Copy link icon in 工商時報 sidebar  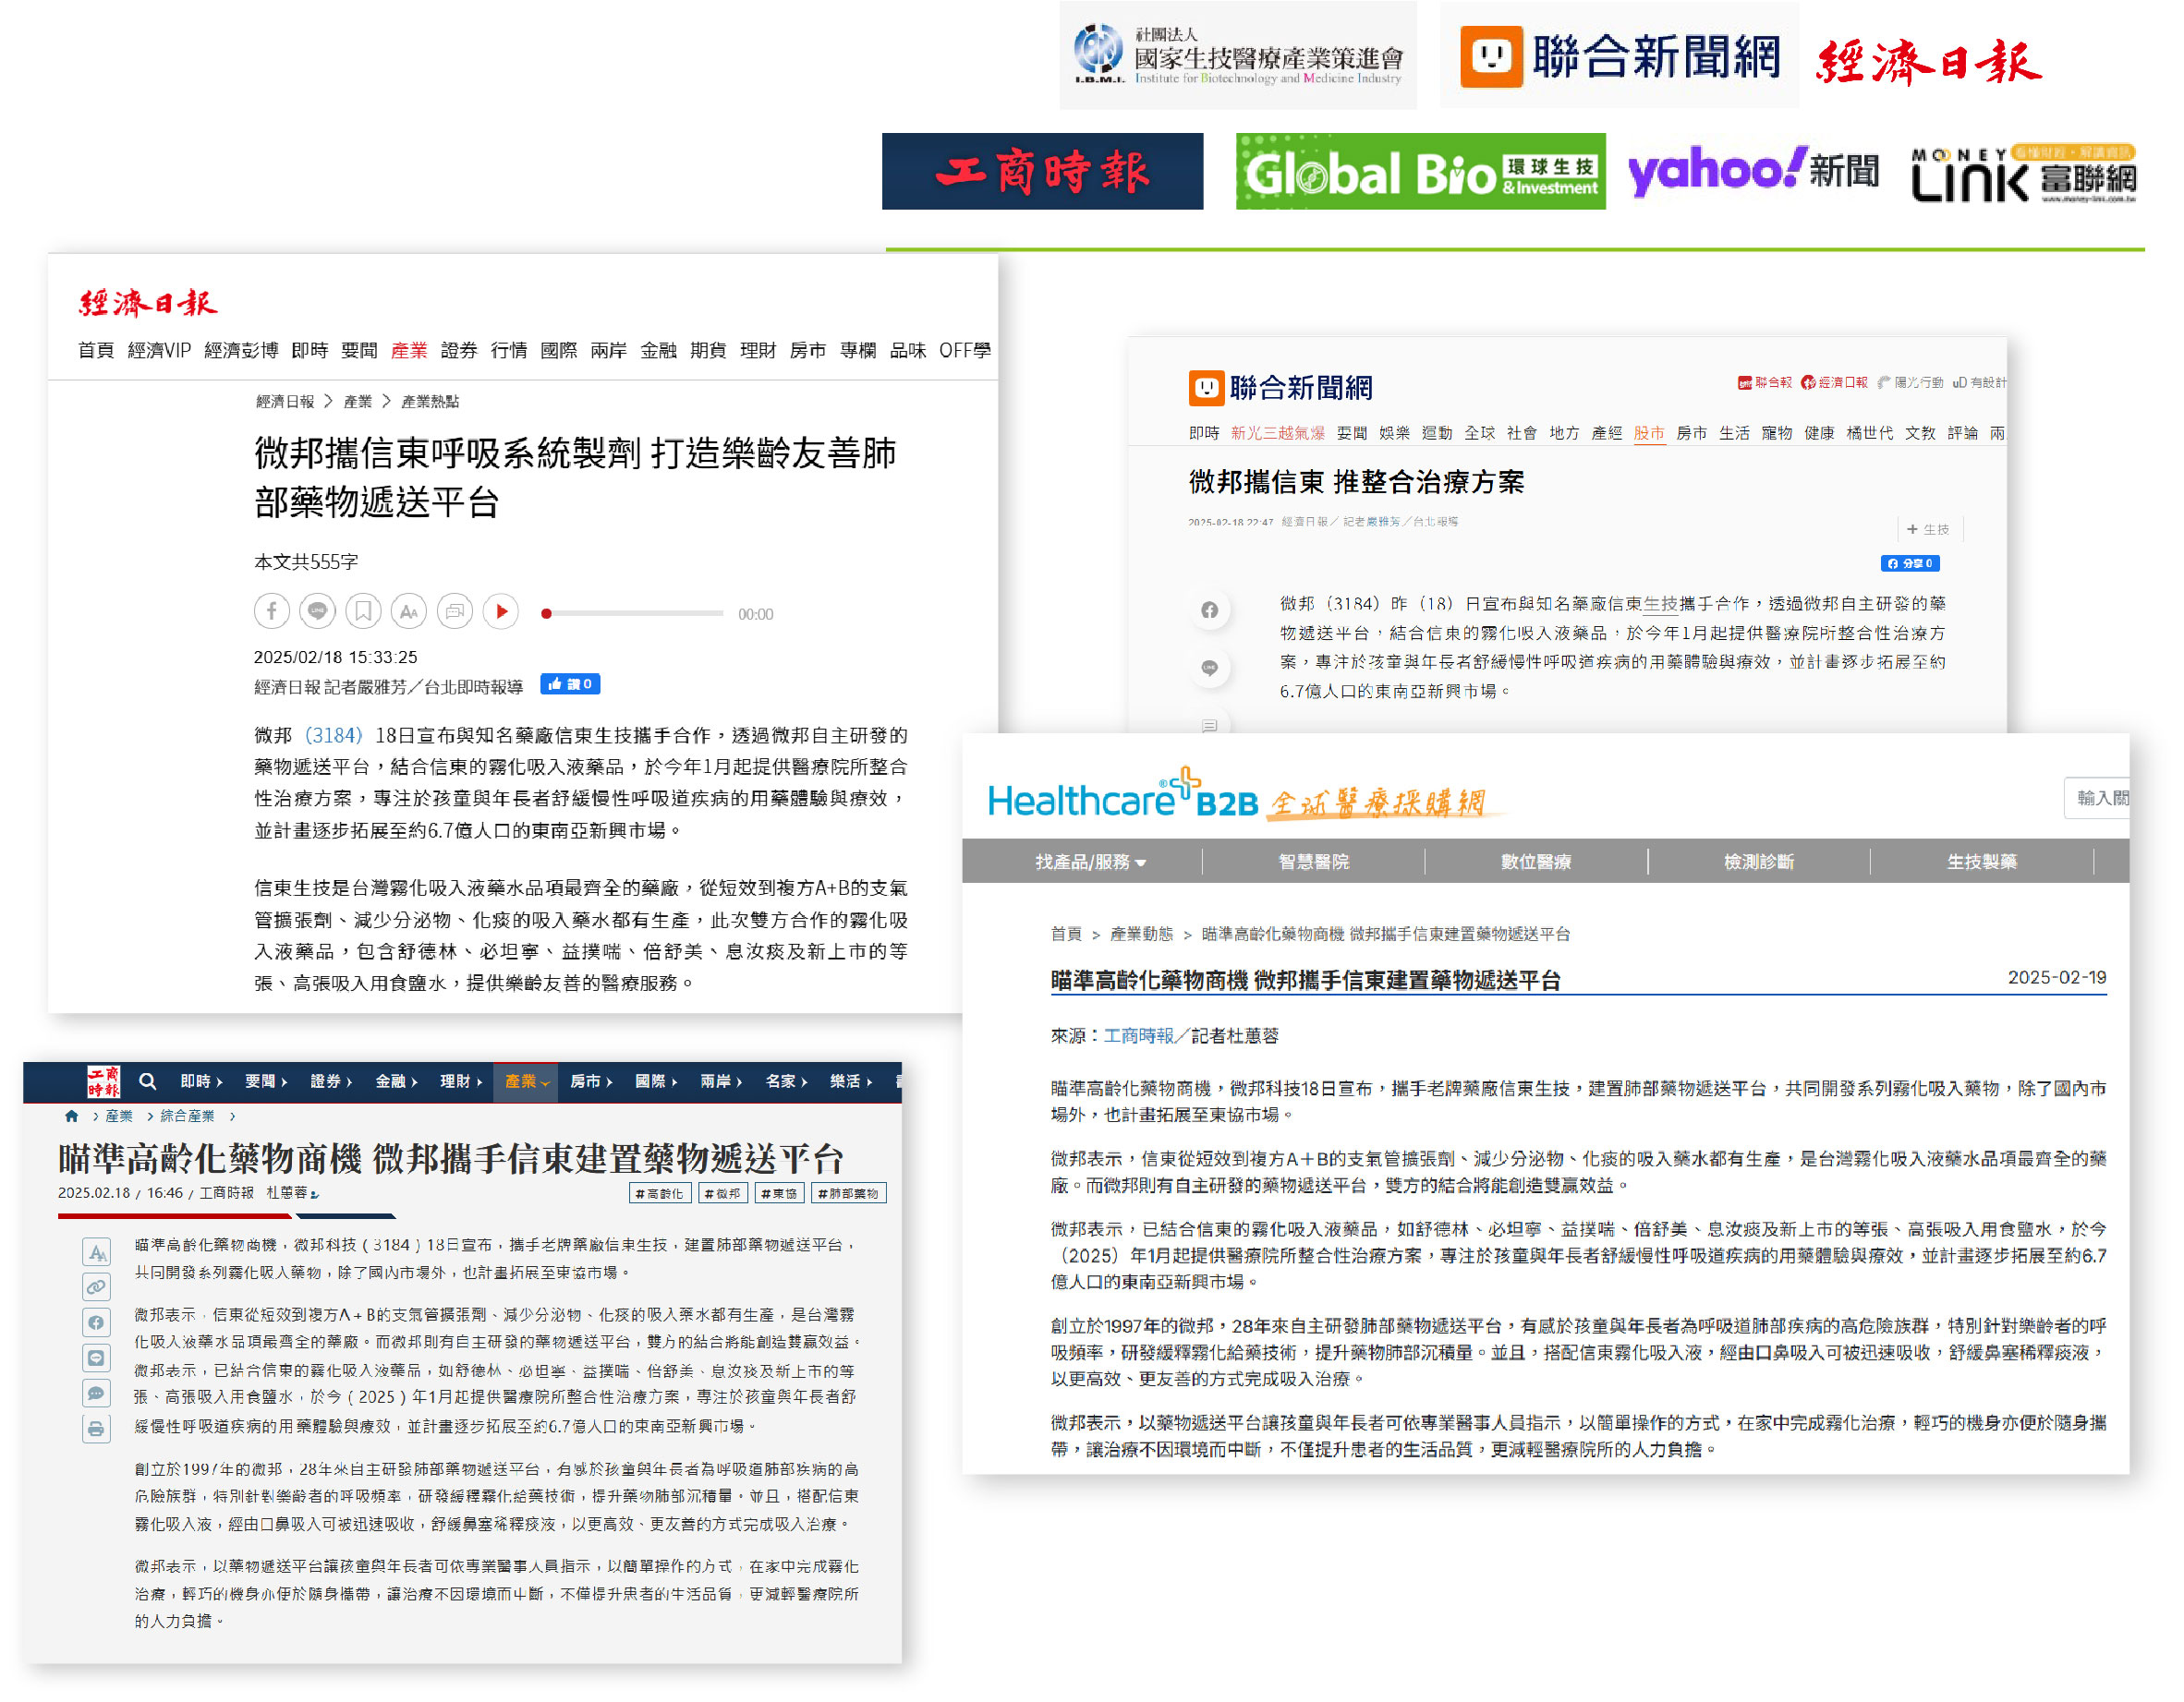96,1287
